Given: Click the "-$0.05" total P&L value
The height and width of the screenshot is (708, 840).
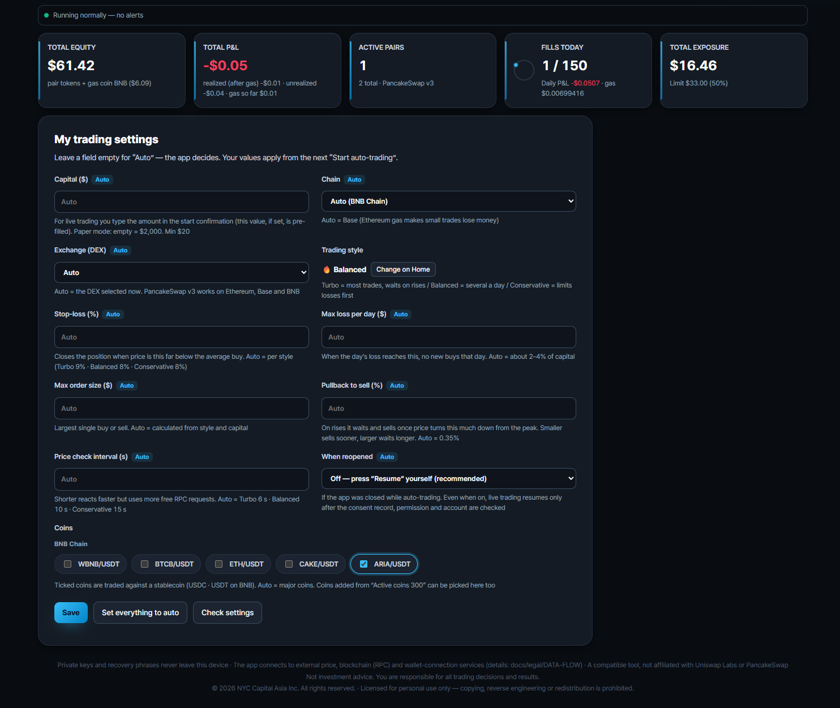Looking at the screenshot, I should [x=225, y=66].
